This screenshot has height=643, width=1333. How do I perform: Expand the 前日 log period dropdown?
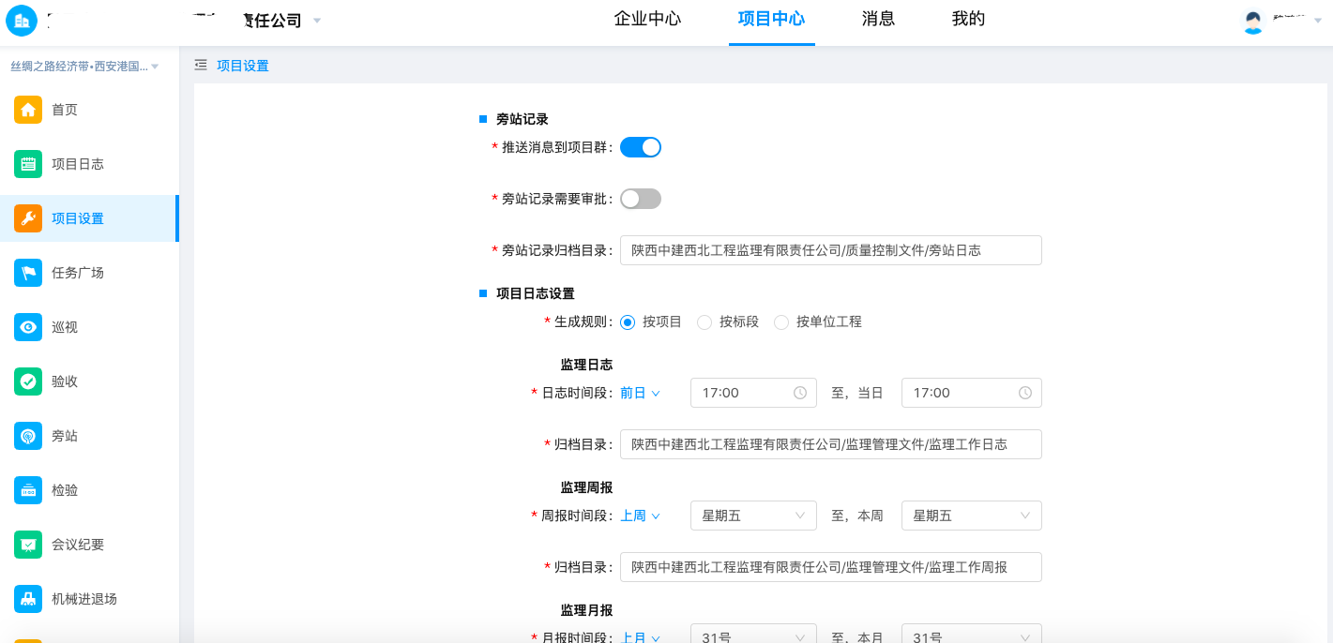click(641, 394)
